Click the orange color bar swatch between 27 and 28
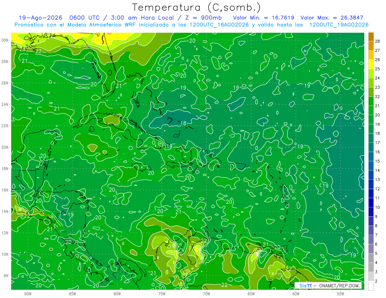This screenshot has width=386, height=298. click(371, 46)
